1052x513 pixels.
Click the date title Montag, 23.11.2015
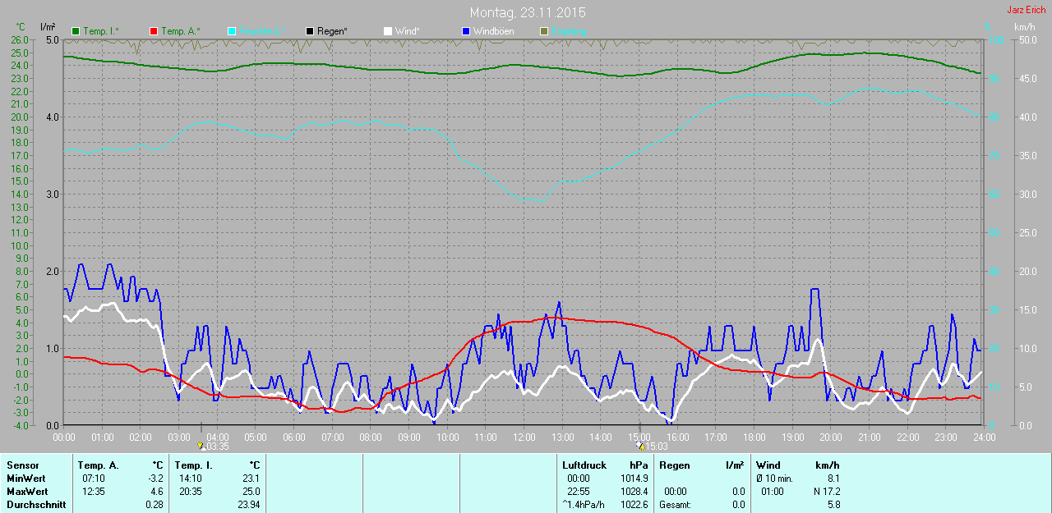528,12
